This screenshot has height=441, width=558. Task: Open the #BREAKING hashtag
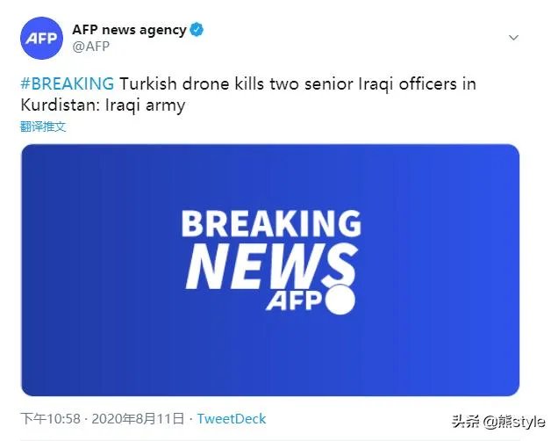67,84
